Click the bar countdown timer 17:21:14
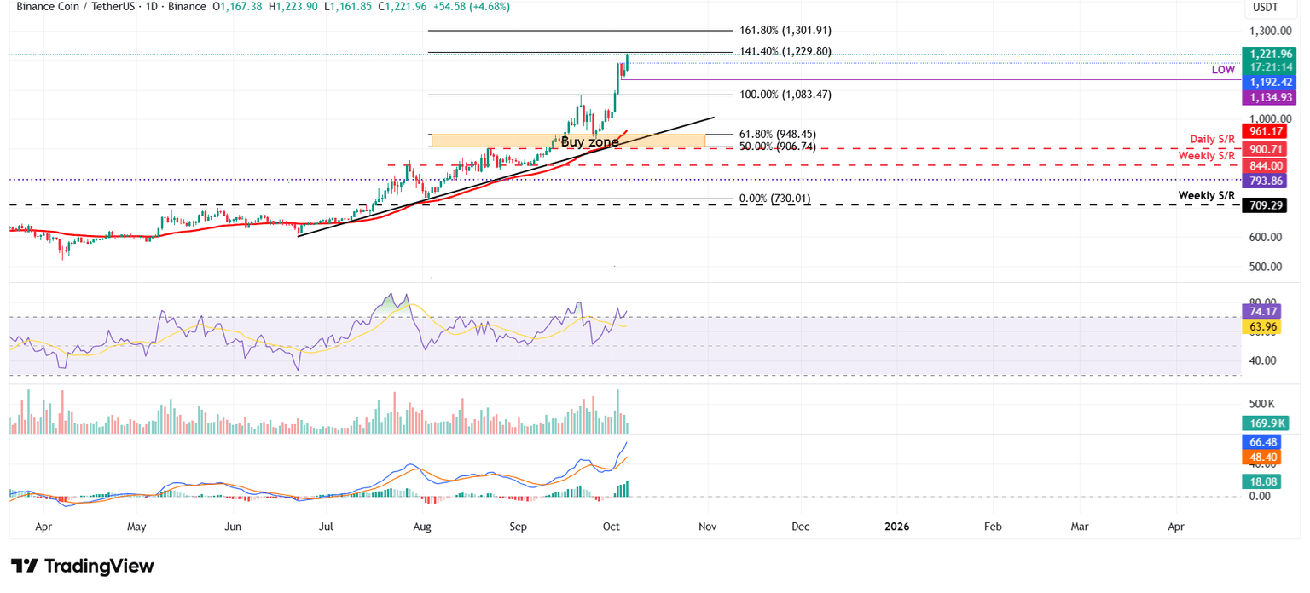1310x593 pixels. coord(1270,67)
